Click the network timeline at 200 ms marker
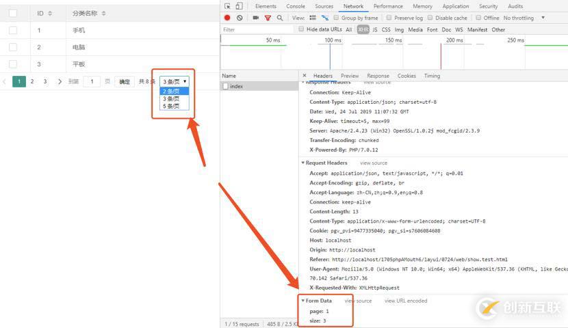Image resolution: width=568 pixels, height=328 pixels. pyautogui.click(x=454, y=40)
